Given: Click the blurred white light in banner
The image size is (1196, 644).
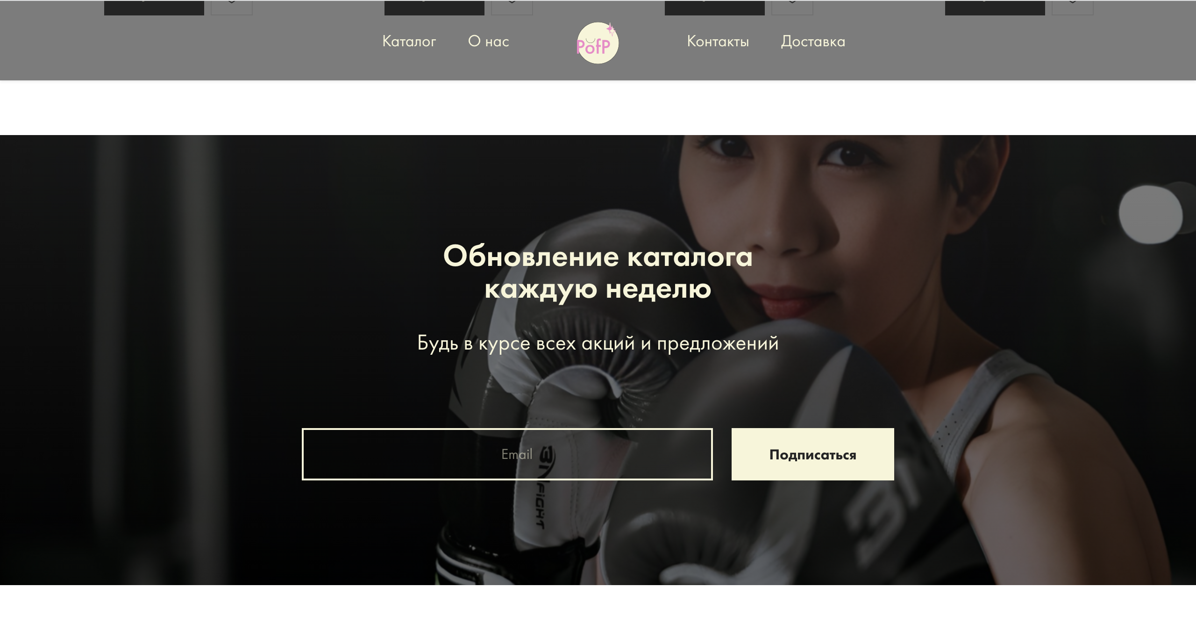Looking at the screenshot, I should coord(1150,214).
